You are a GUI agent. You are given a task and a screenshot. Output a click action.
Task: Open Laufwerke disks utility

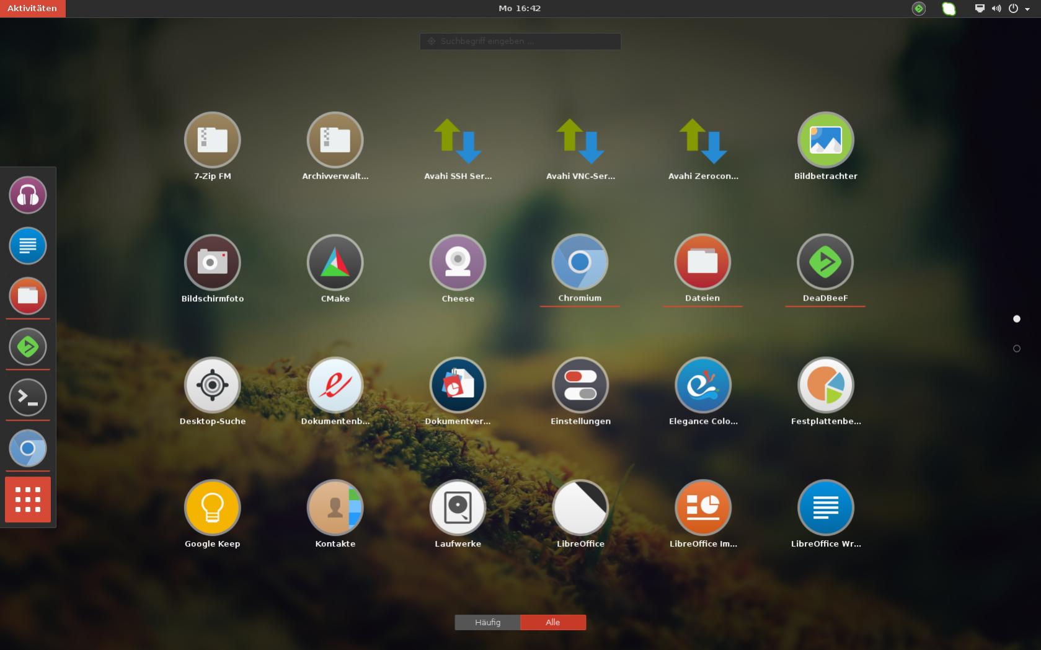(458, 508)
